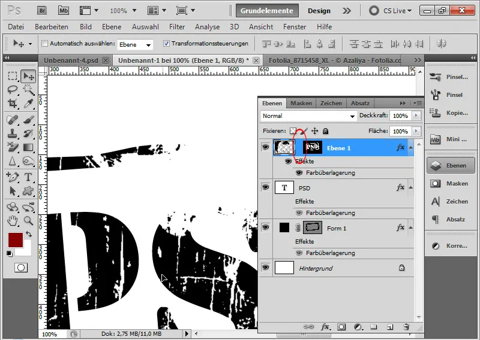Switch to the Zeichen tab
The height and width of the screenshot is (340, 480).
[x=331, y=103]
